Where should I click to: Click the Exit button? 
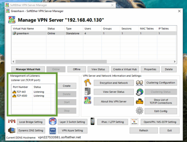click(170, 130)
